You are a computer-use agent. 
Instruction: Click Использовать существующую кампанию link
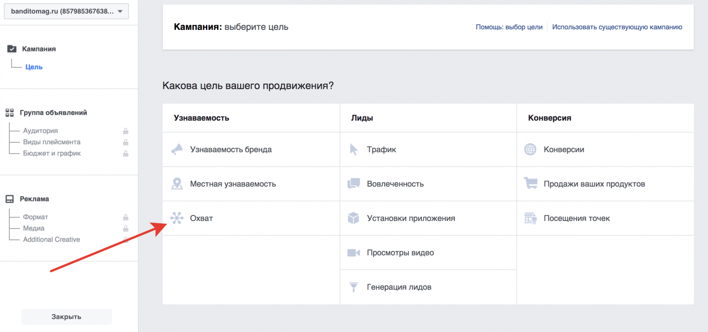pyautogui.click(x=617, y=27)
